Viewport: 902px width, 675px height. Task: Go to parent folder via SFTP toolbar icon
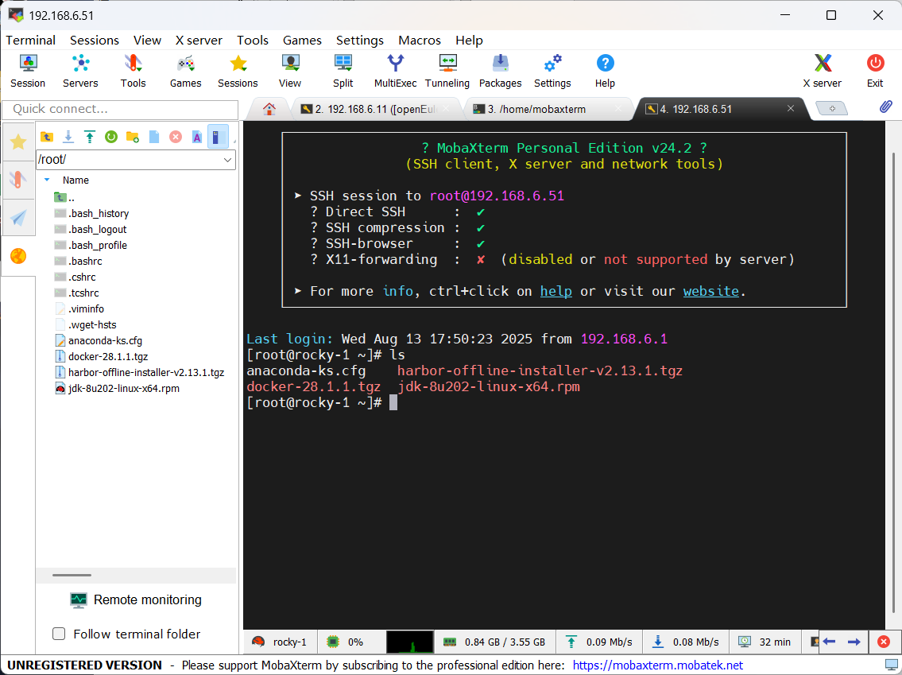[x=47, y=137]
